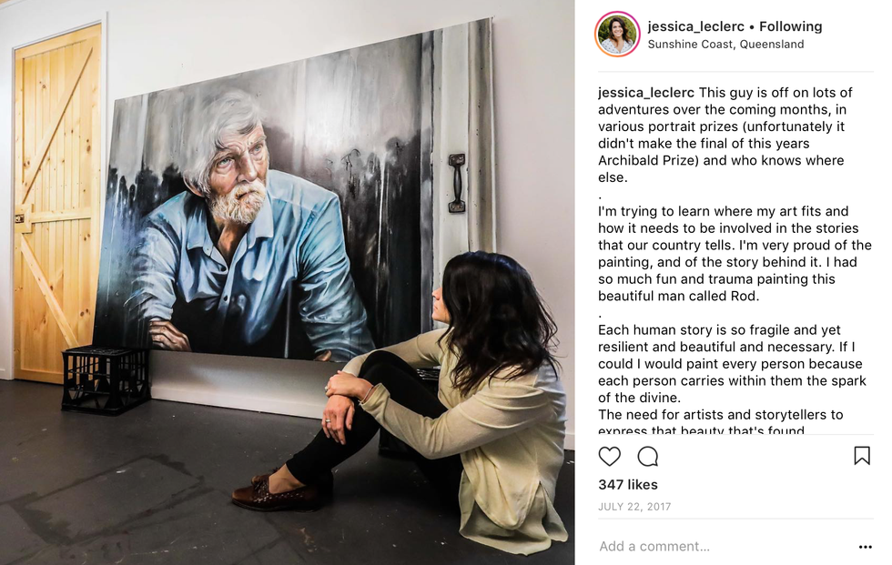Click the caption line mentioning Archibald Prize

[721, 160]
